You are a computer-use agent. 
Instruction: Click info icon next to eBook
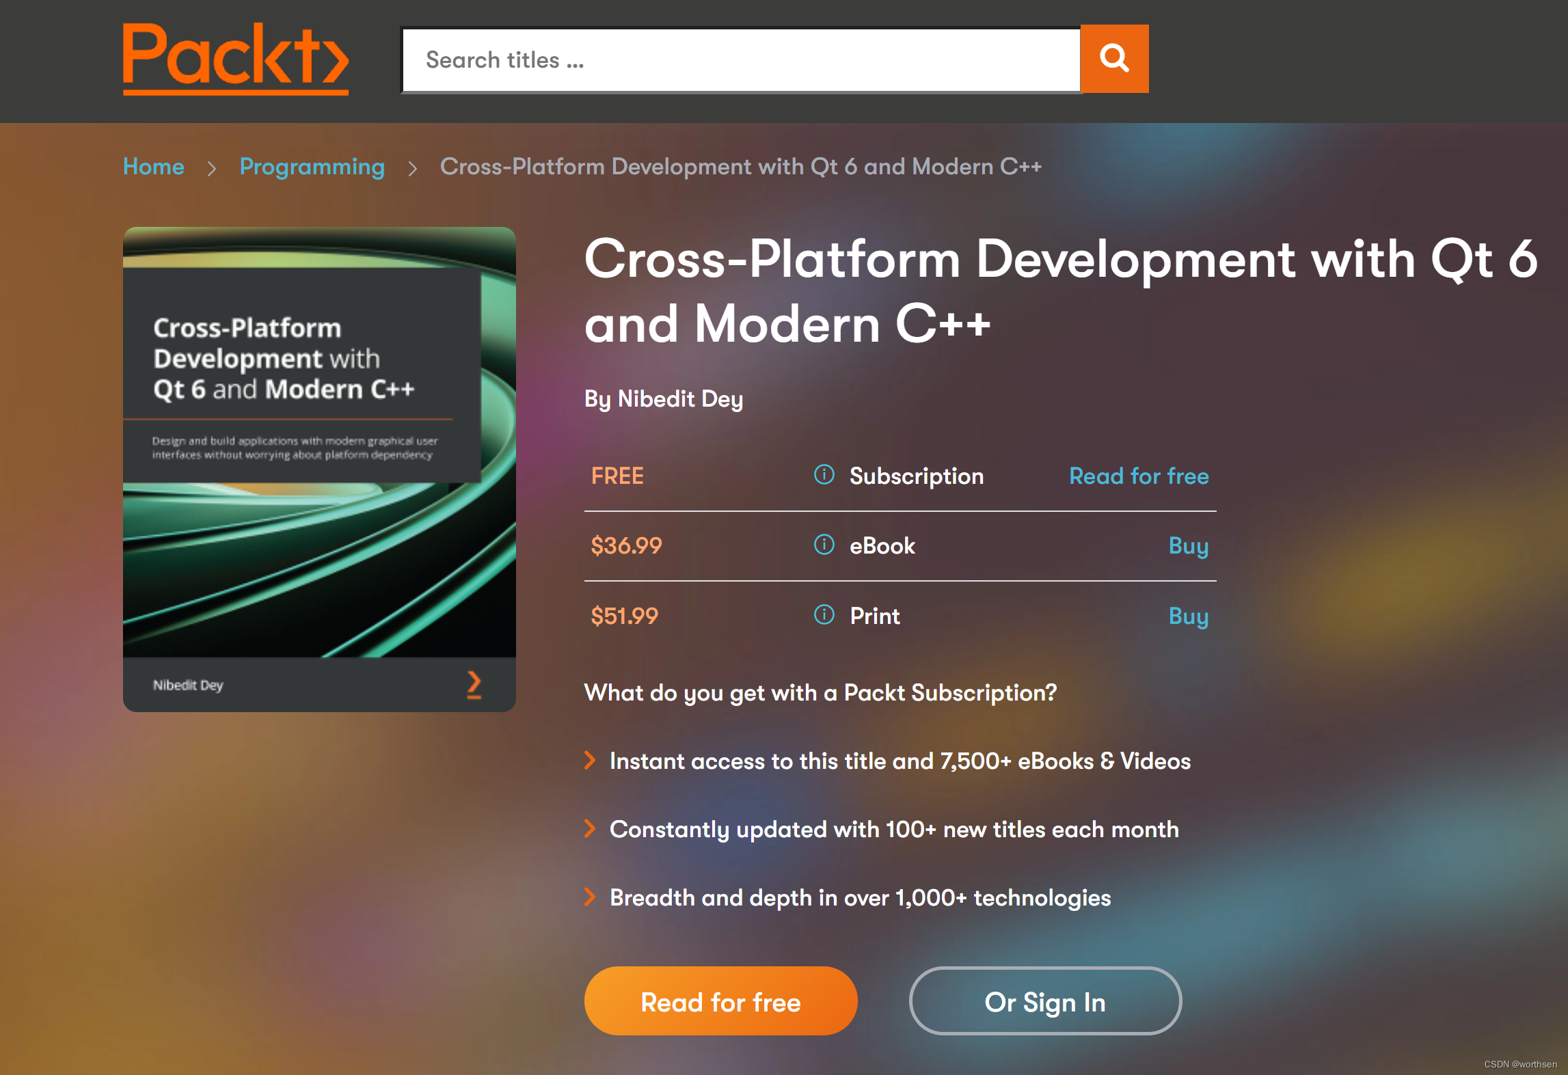pyautogui.click(x=824, y=545)
